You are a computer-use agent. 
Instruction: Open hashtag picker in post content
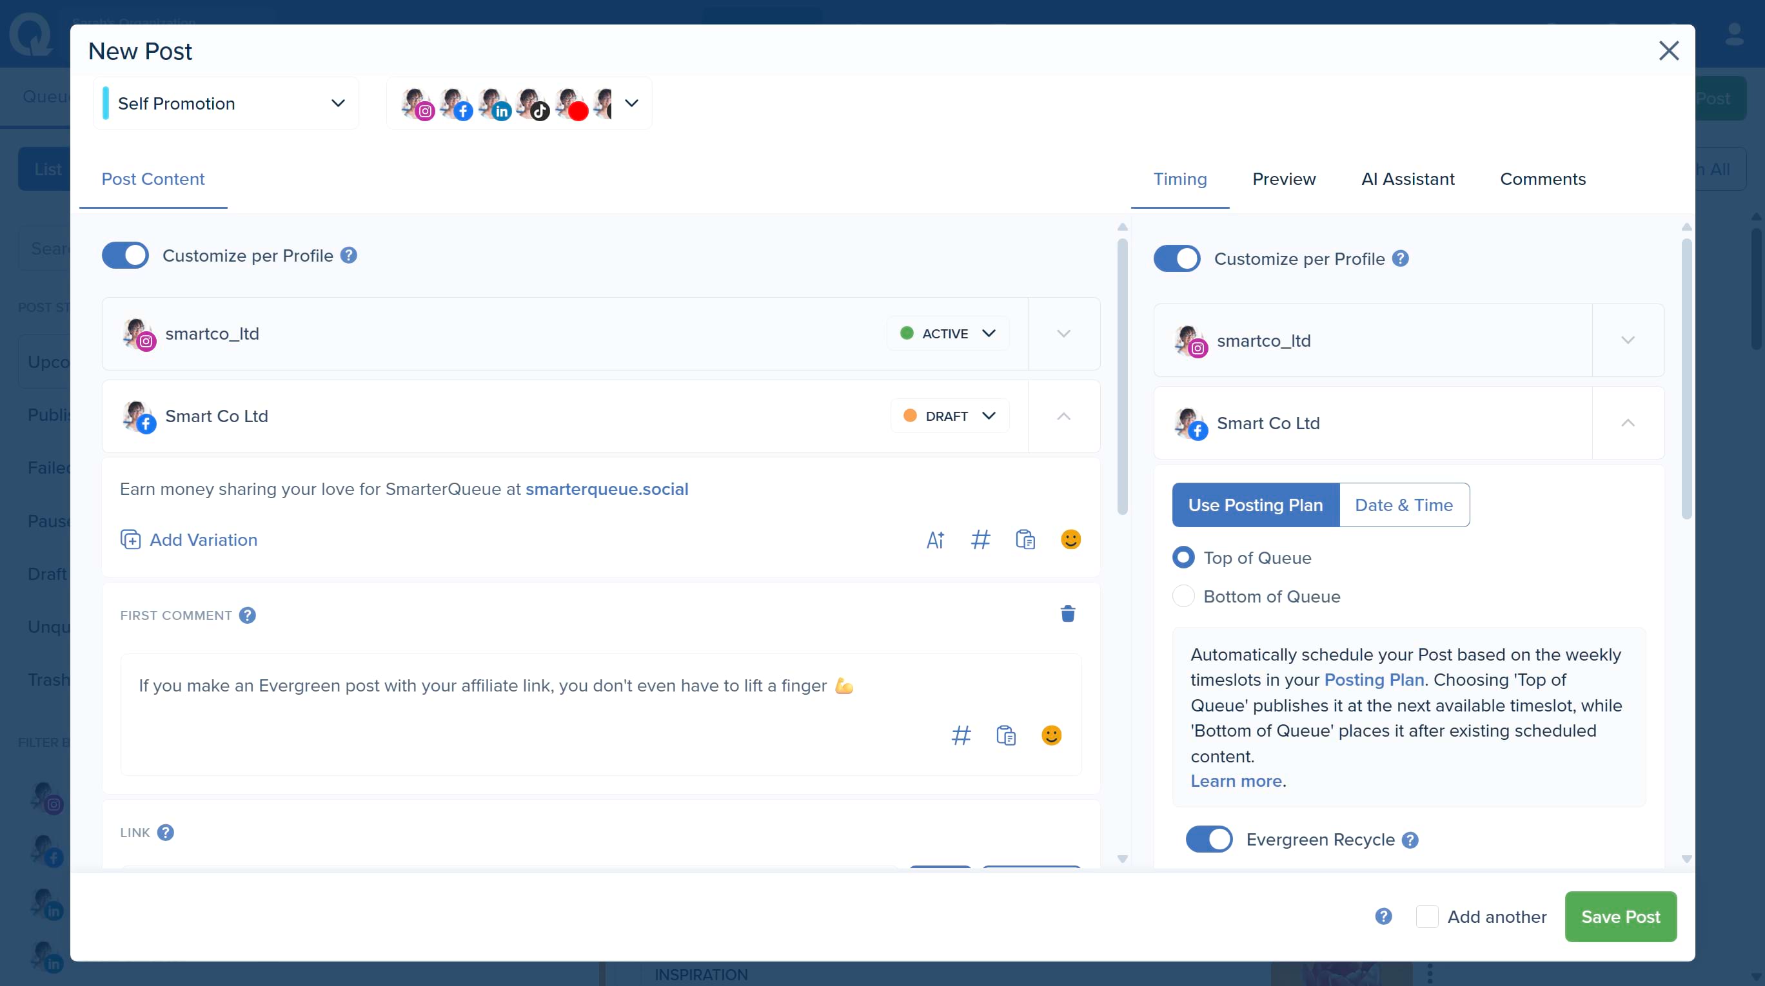tap(980, 540)
